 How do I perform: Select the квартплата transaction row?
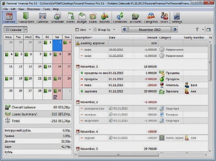tap(143, 121)
